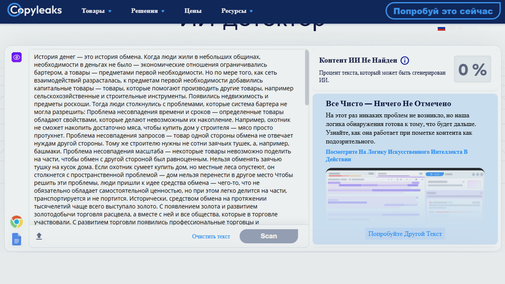
Task: Click inside the scanned text input area
Action: point(164,138)
